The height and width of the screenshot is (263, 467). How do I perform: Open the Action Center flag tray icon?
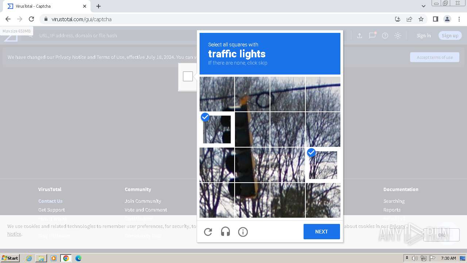(432, 258)
